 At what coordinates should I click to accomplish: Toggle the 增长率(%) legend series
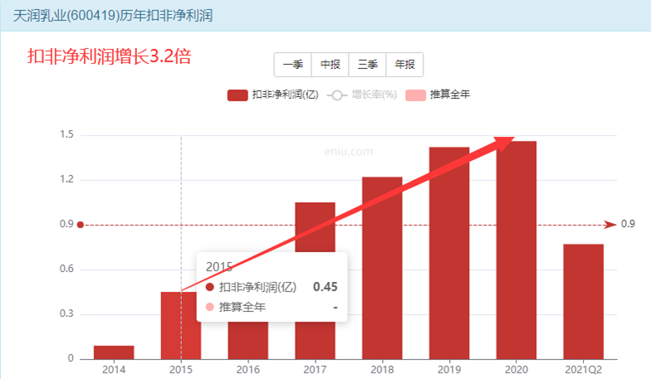[x=362, y=95]
